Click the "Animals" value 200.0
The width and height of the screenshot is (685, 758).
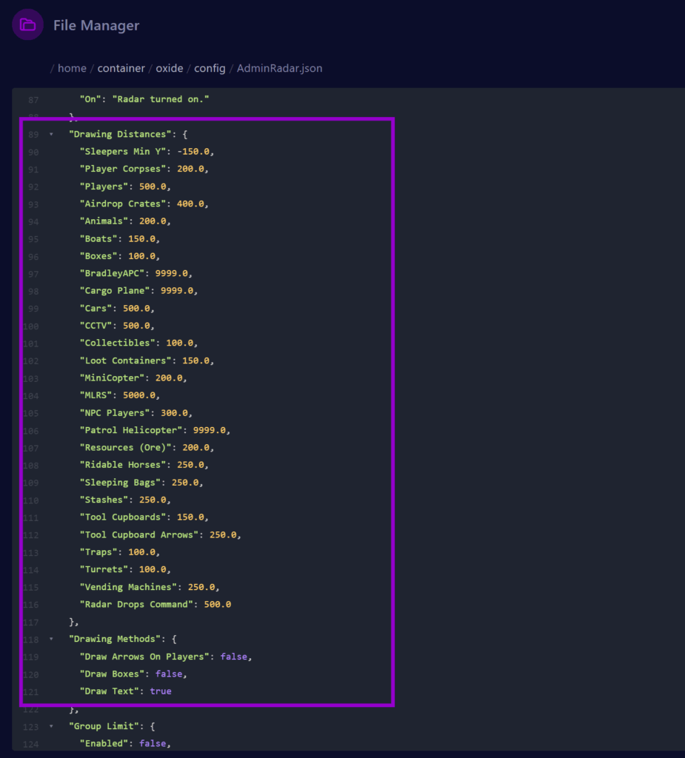pos(153,221)
